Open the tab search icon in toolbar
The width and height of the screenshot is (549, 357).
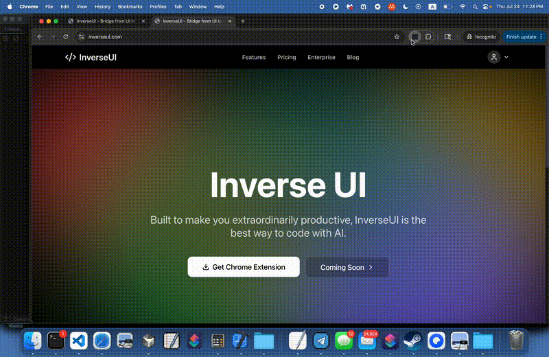coord(447,37)
